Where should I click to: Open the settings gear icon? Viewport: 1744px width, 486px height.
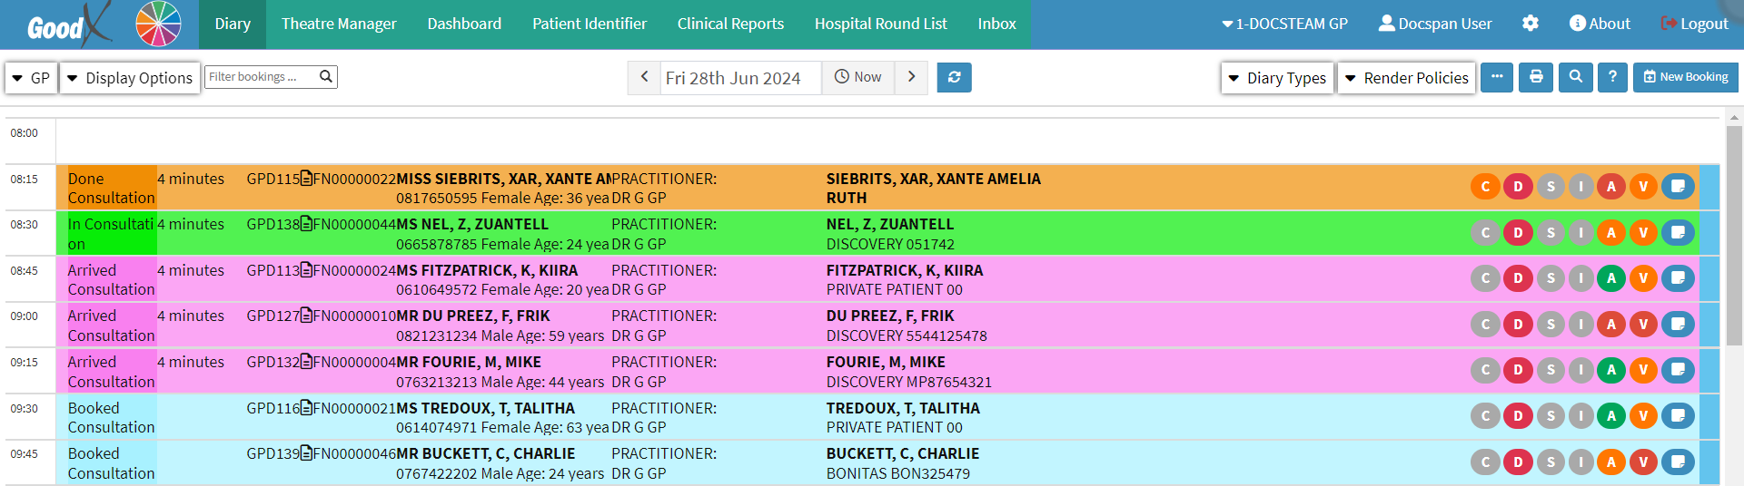coord(1531,24)
